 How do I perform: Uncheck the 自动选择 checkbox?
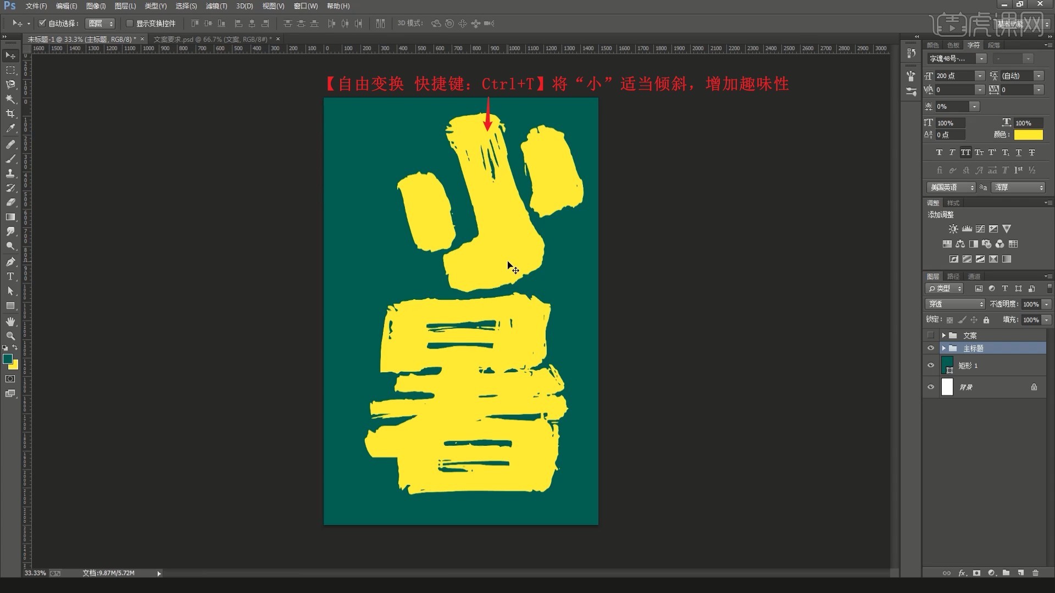click(x=42, y=23)
